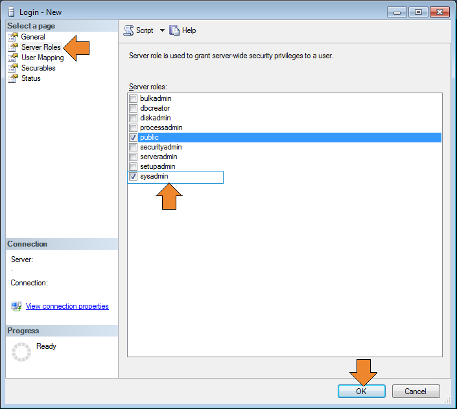Click the Cancel button

(416, 392)
